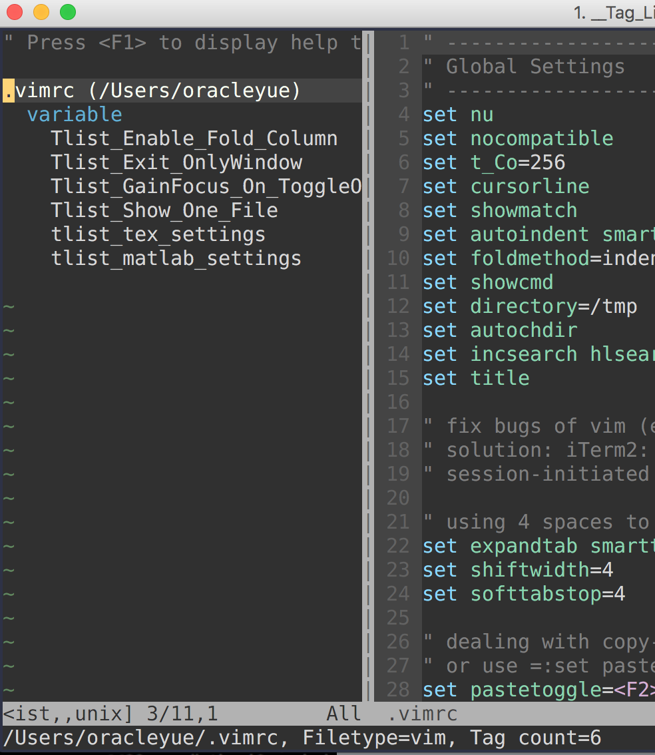Jump to tag Tlist_Exit_OnlyWindow
Image resolution: width=655 pixels, height=755 pixels.
[176, 162]
